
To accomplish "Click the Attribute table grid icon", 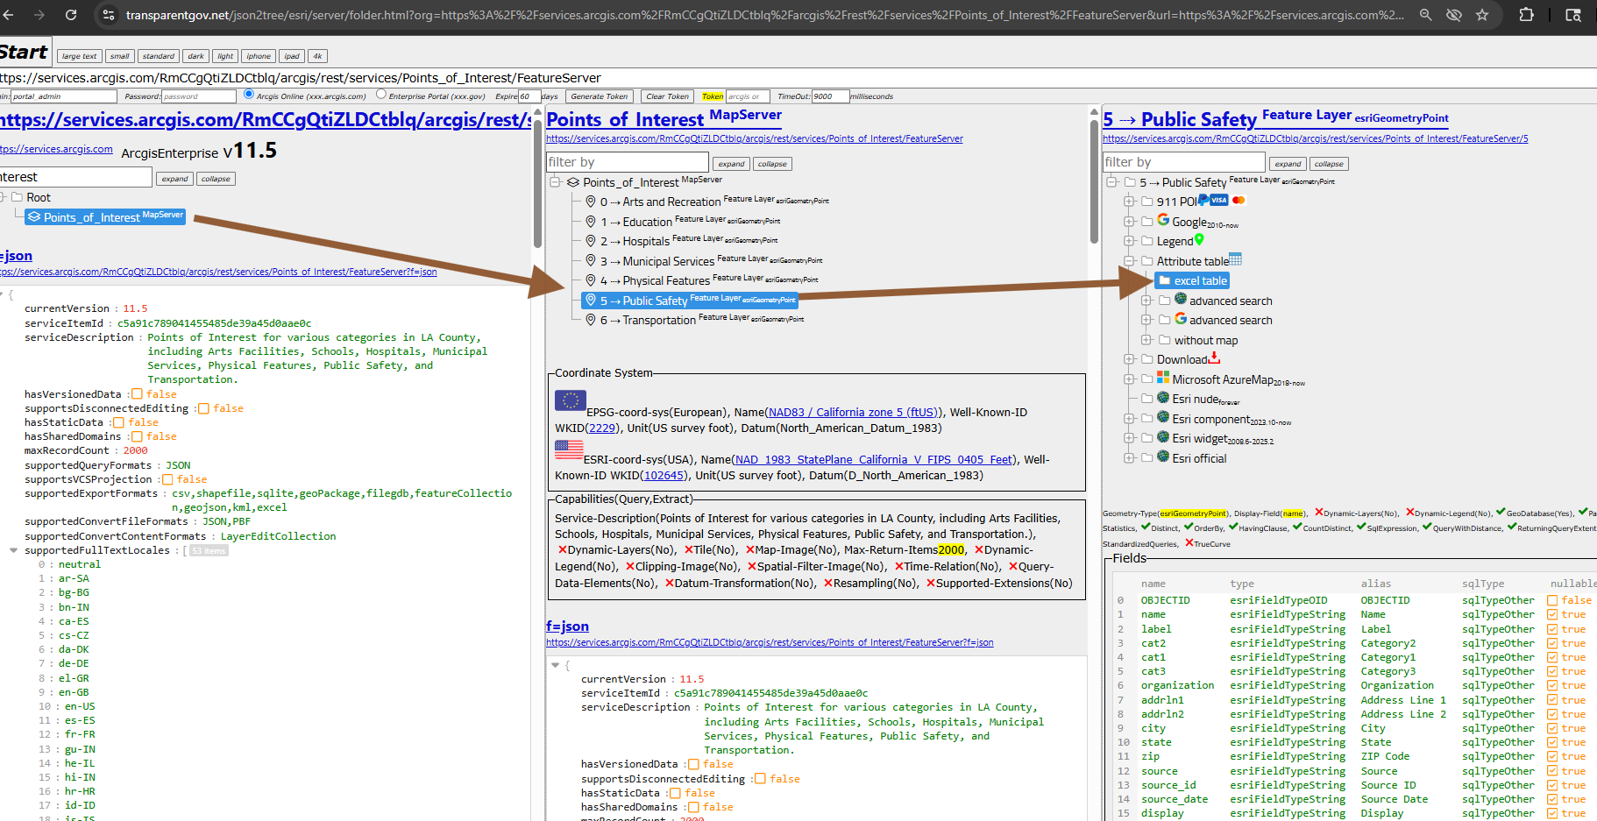I will pyautogui.click(x=1235, y=259).
